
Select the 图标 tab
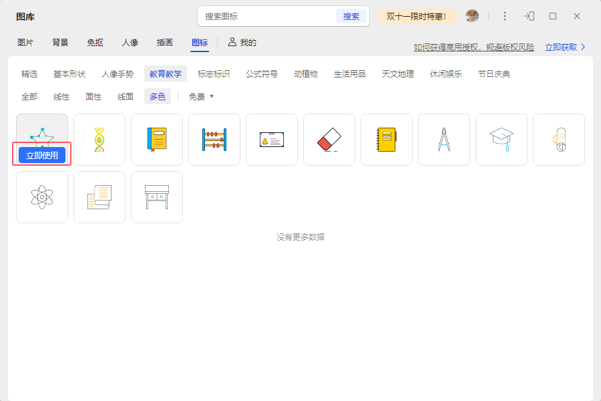click(x=200, y=43)
